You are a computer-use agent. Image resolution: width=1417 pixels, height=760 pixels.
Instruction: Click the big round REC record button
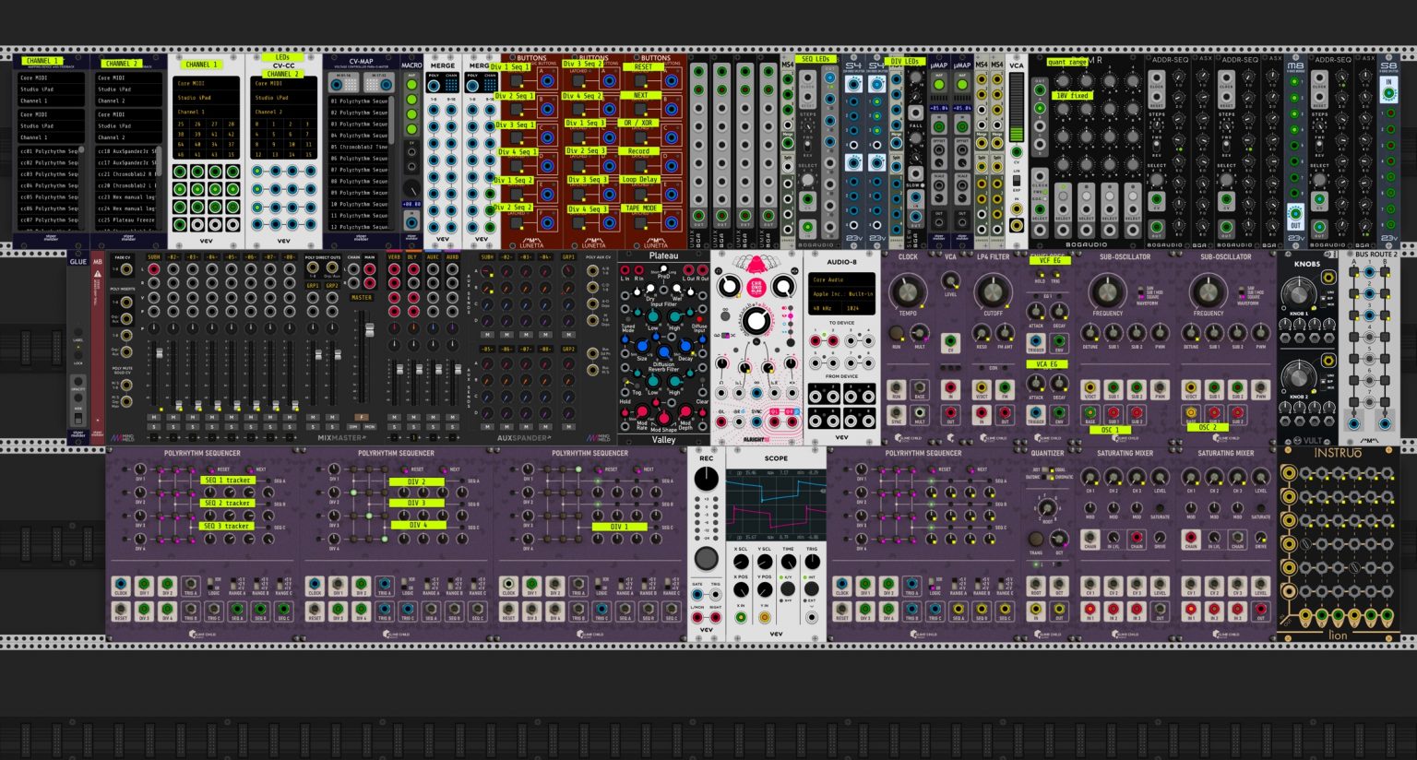[x=706, y=557]
